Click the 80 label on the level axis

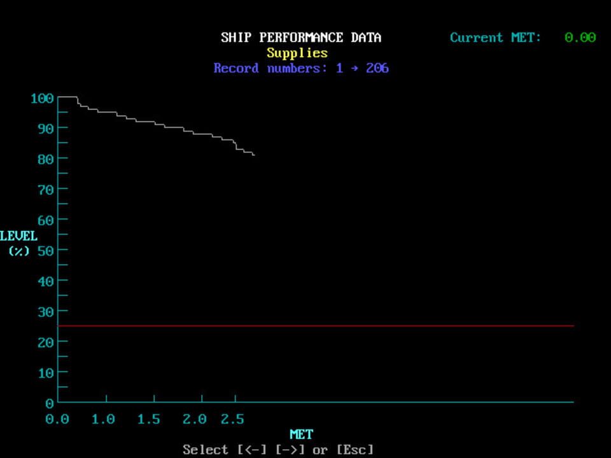[x=44, y=158]
